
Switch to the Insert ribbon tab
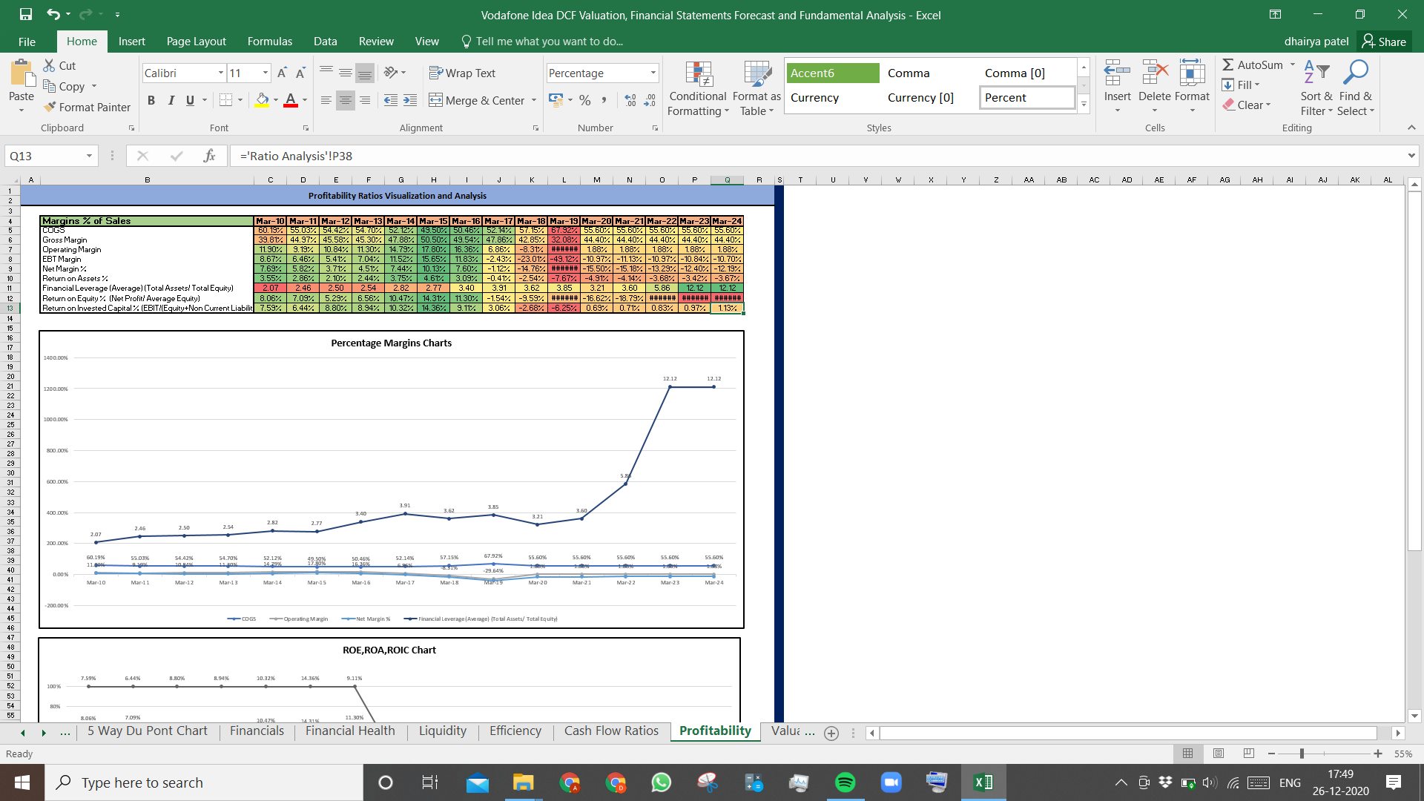(x=131, y=42)
